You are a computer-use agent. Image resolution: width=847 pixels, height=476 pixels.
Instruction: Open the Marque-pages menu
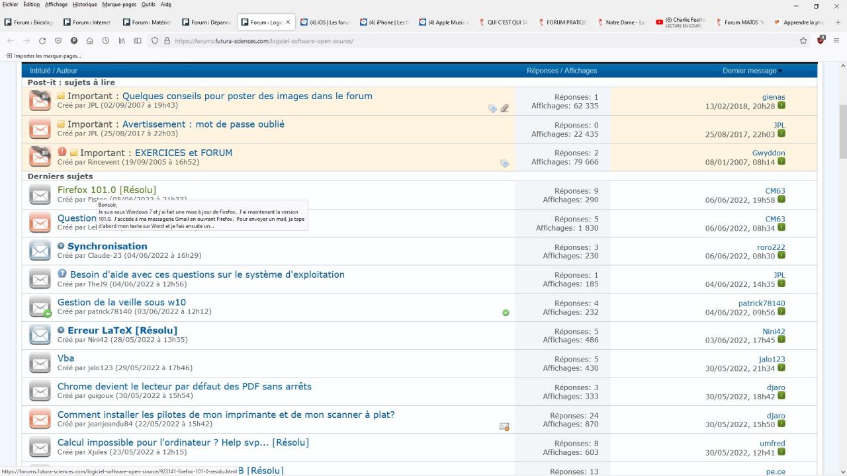pyautogui.click(x=119, y=5)
